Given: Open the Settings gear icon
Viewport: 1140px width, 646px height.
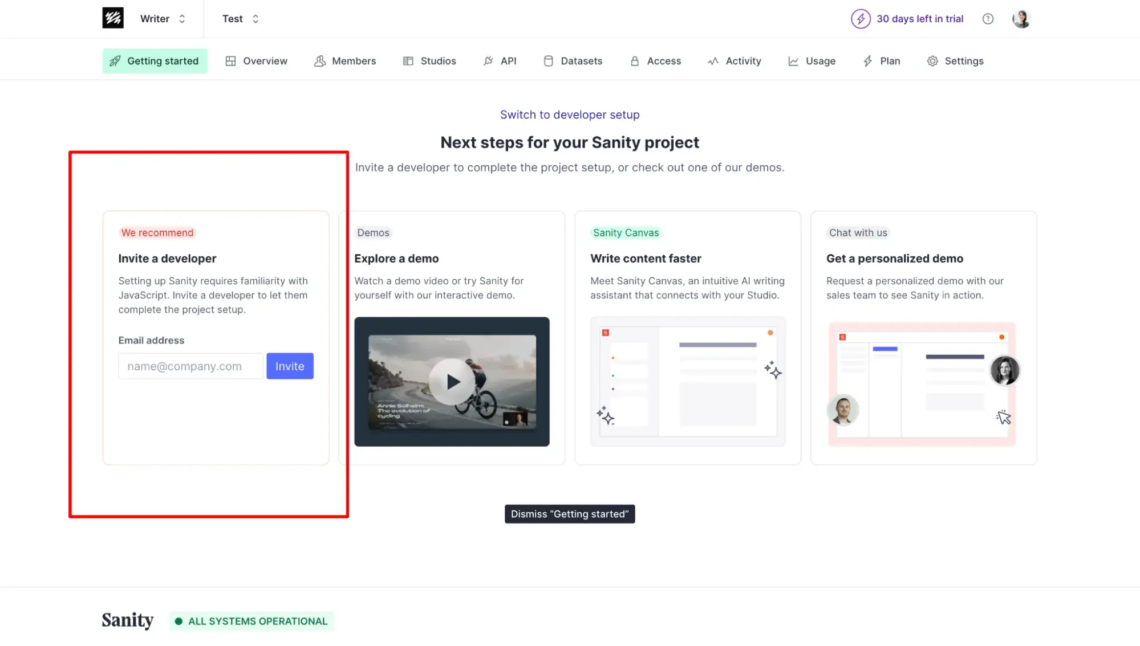Looking at the screenshot, I should pos(933,61).
